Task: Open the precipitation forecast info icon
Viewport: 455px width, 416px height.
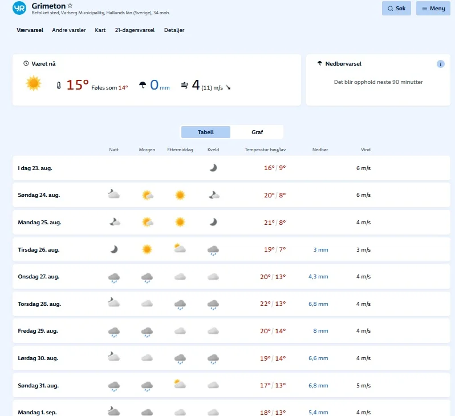Action: [440, 64]
